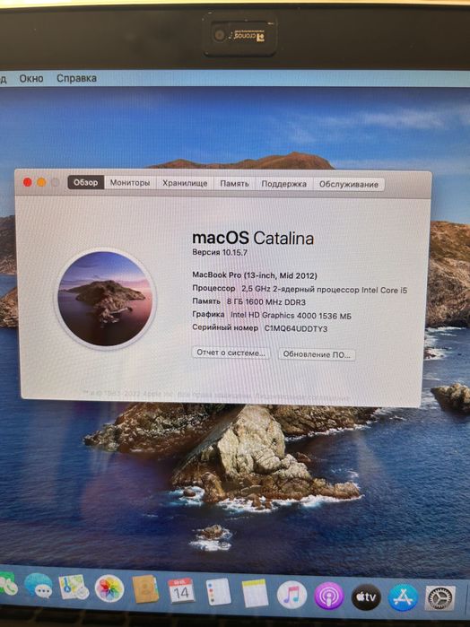This screenshot has width=470, height=627.
Task: Select the Память tab
Action: [x=234, y=184]
